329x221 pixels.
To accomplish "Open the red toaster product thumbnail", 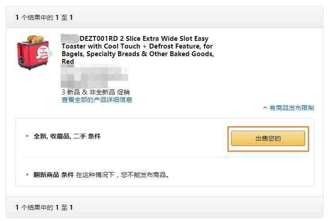I will pos(34,53).
